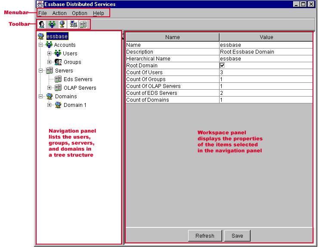Click the Hierarchical Name value cell
Viewport: 319px width, 248px height.
pos(266,59)
